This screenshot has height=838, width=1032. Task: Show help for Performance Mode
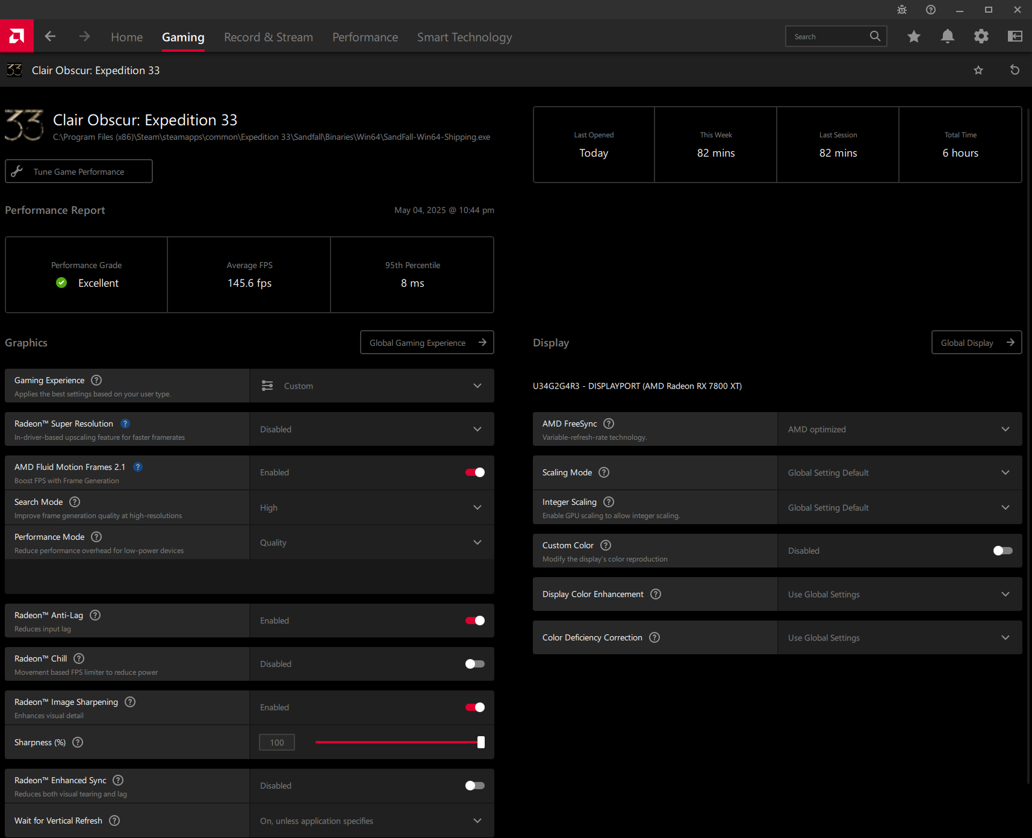click(96, 537)
